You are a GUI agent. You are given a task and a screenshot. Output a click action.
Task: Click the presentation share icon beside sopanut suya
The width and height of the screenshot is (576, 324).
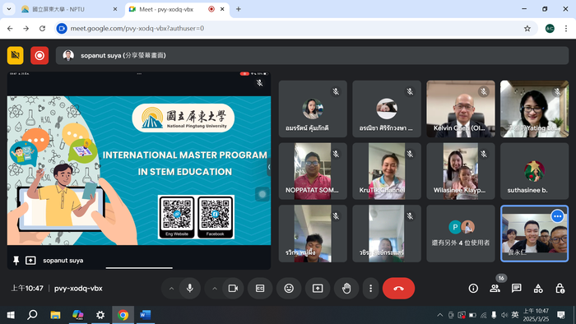(30, 261)
